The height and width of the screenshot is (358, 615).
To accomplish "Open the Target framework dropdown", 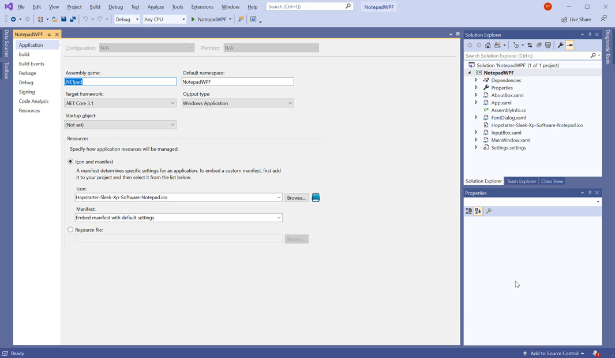I will tap(120, 103).
